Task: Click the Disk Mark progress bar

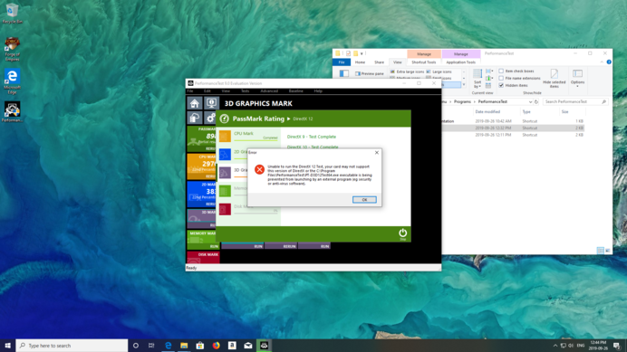Action: [x=256, y=213]
